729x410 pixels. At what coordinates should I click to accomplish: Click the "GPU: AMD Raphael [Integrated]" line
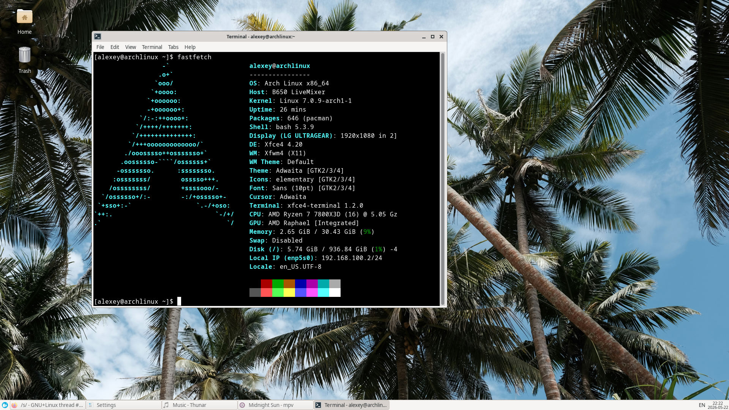[x=305, y=223]
